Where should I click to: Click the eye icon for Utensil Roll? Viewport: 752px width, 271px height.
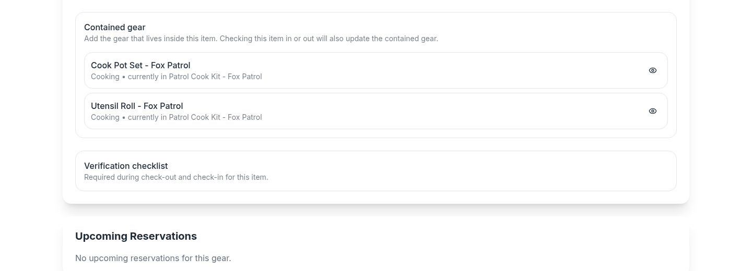tap(653, 111)
